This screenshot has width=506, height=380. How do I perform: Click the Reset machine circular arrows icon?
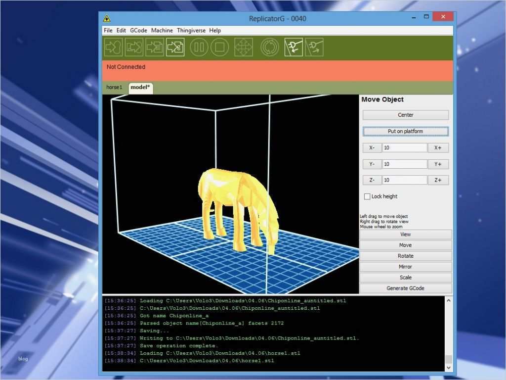(x=270, y=47)
